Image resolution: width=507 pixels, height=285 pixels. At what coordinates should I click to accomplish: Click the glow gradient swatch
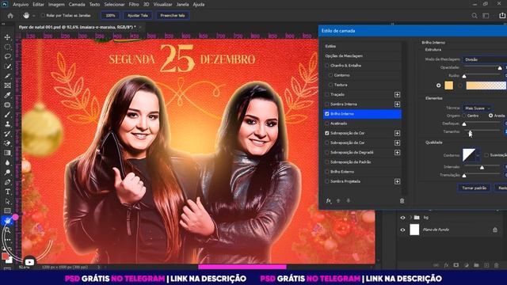point(486,85)
